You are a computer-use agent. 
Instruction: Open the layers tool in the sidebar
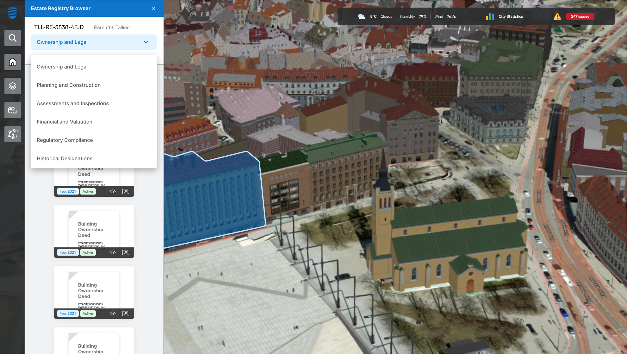coord(13,86)
